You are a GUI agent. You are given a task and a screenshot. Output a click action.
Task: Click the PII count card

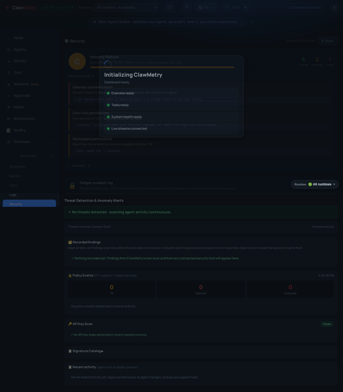tap(112, 289)
